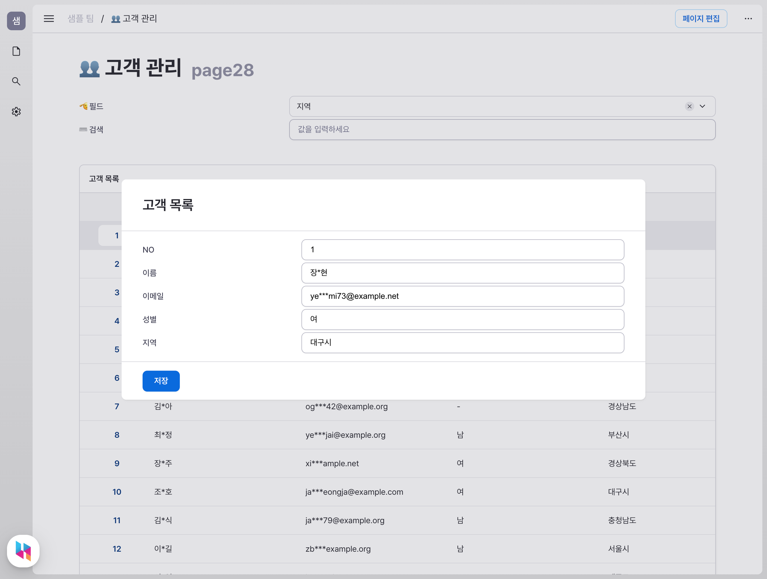Focus the 검색 input 값을 입력하세요
This screenshot has height=579, width=767.
502,130
